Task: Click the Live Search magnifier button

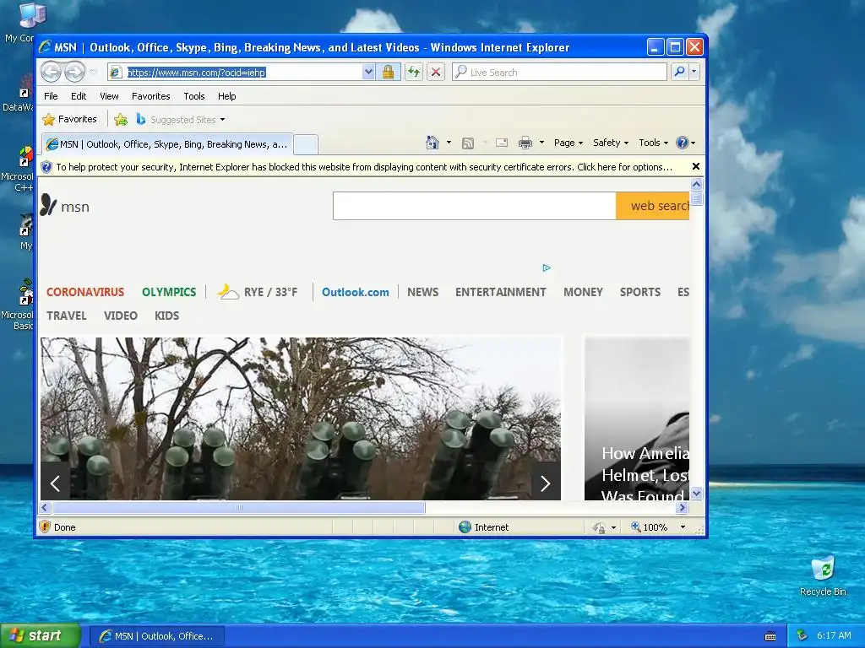Action: coord(680,72)
